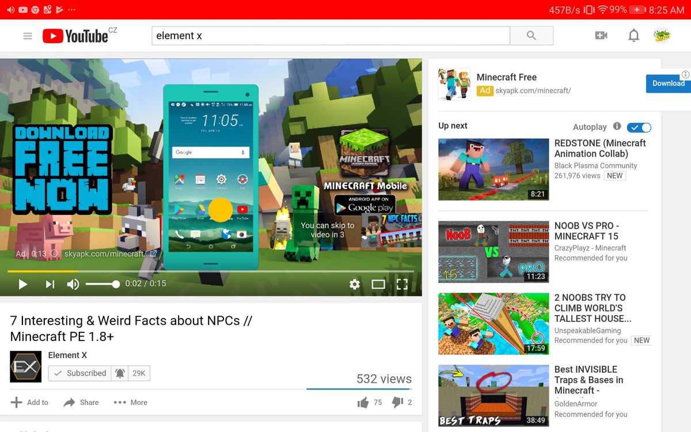691x432 pixels.
Task: Open 'Best INVISIBLE Traps & Bases' title
Action: 589,380
